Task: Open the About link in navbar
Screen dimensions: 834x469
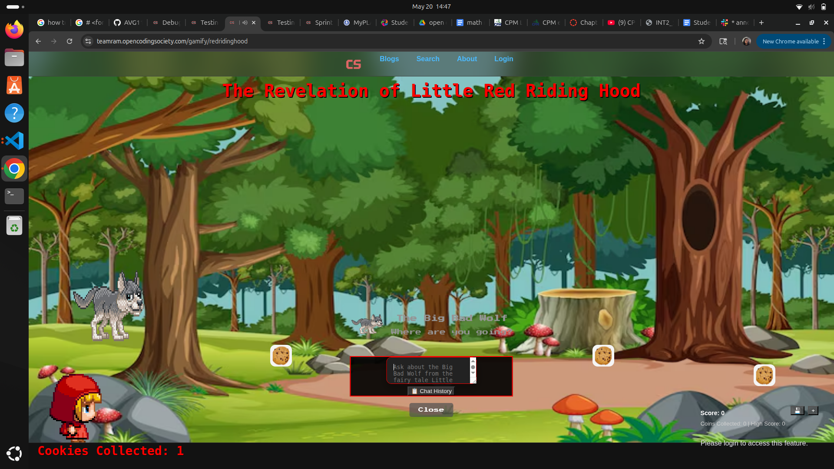Action: (x=467, y=59)
